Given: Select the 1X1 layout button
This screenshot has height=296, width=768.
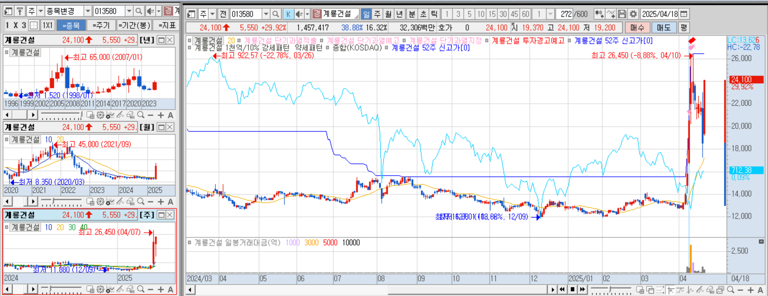Looking at the screenshot, I should pyautogui.click(x=48, y=26).
